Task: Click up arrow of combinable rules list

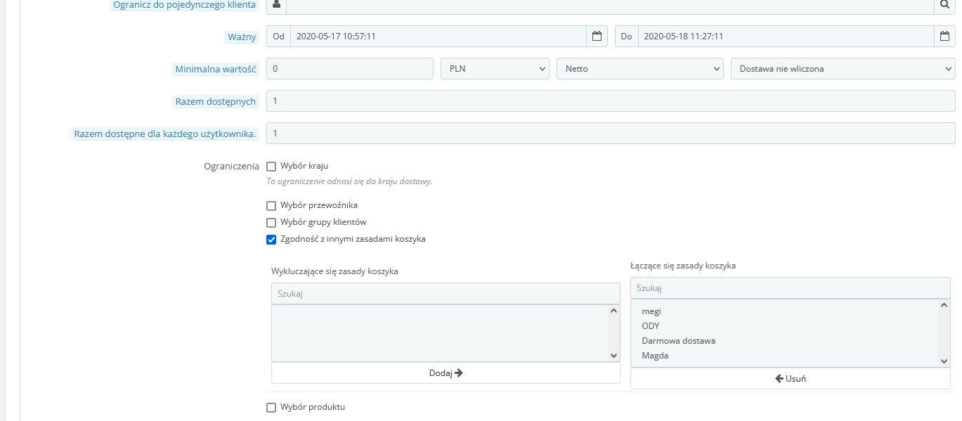Action: coord(944,305)
